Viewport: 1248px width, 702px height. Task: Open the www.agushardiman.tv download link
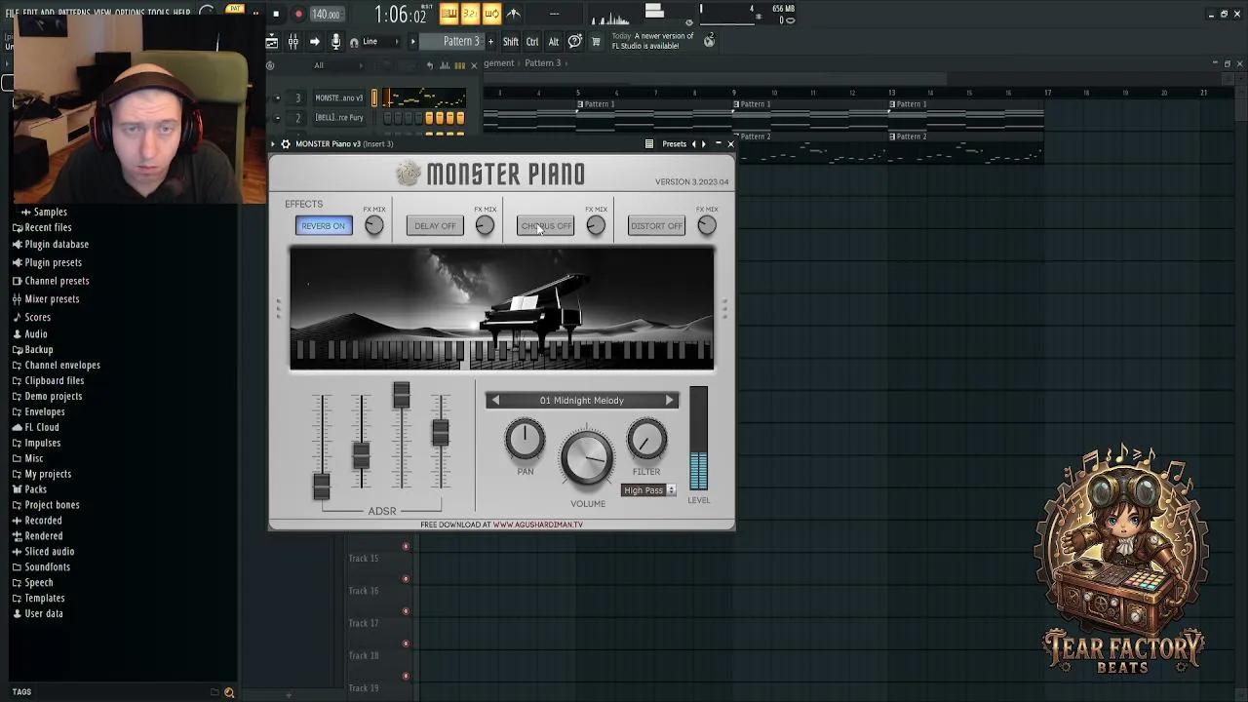[x=538, y=525]
